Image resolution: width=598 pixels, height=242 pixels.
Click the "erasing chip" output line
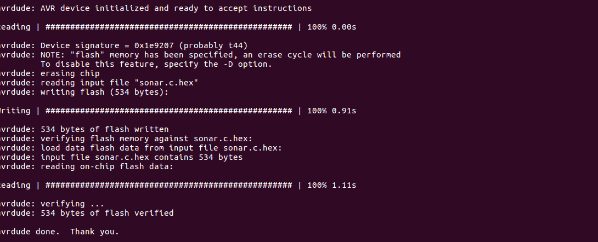[x=70, y=73]
